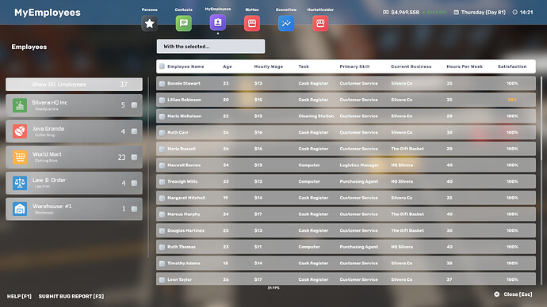The width and height of the screenshot is (547, 307).
Task: Click the HELP [F1] link
Action: click(19, 296)
